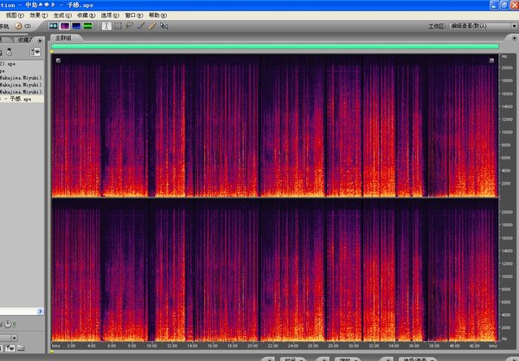Open the 帮助(H) menu
The height and width of the screenshot is (361, 519).
(158, 16)
